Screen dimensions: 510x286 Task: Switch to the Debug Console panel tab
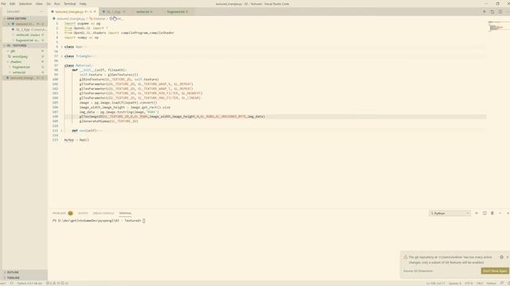pyautogui.click(x=104, y=213)
